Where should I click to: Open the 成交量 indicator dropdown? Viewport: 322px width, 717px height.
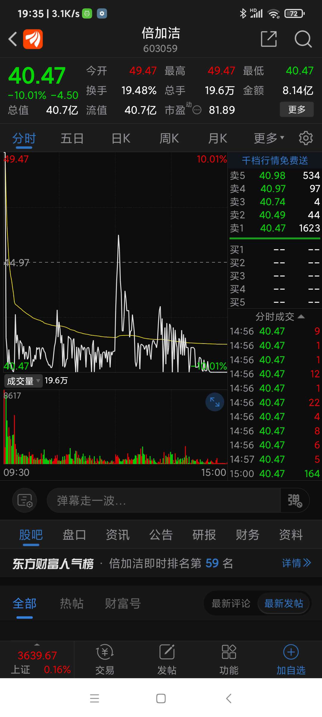(x=23, y=381)
